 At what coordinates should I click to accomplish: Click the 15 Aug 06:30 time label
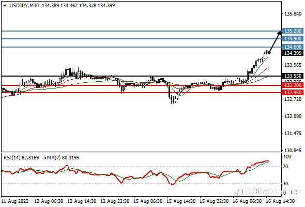pyautogui.click(x=148, y=201)
